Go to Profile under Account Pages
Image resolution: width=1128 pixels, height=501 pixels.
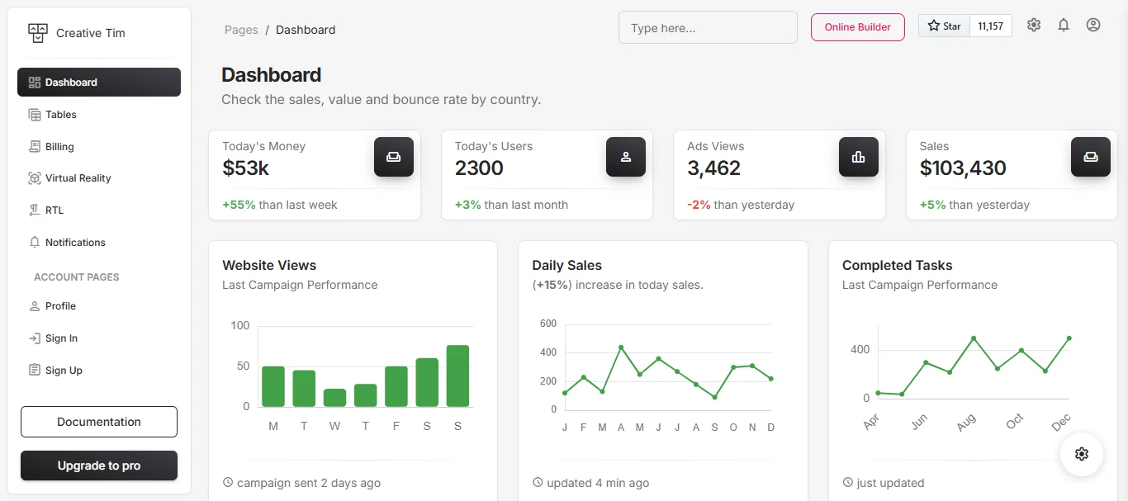tap(59, 305)
